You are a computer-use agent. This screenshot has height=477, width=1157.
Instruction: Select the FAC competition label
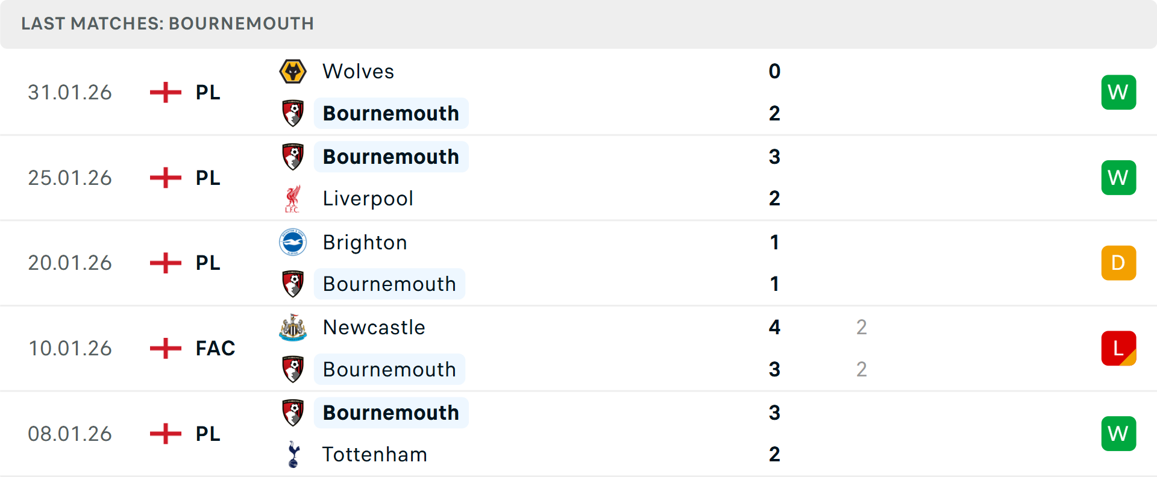[x=215, y=348]
